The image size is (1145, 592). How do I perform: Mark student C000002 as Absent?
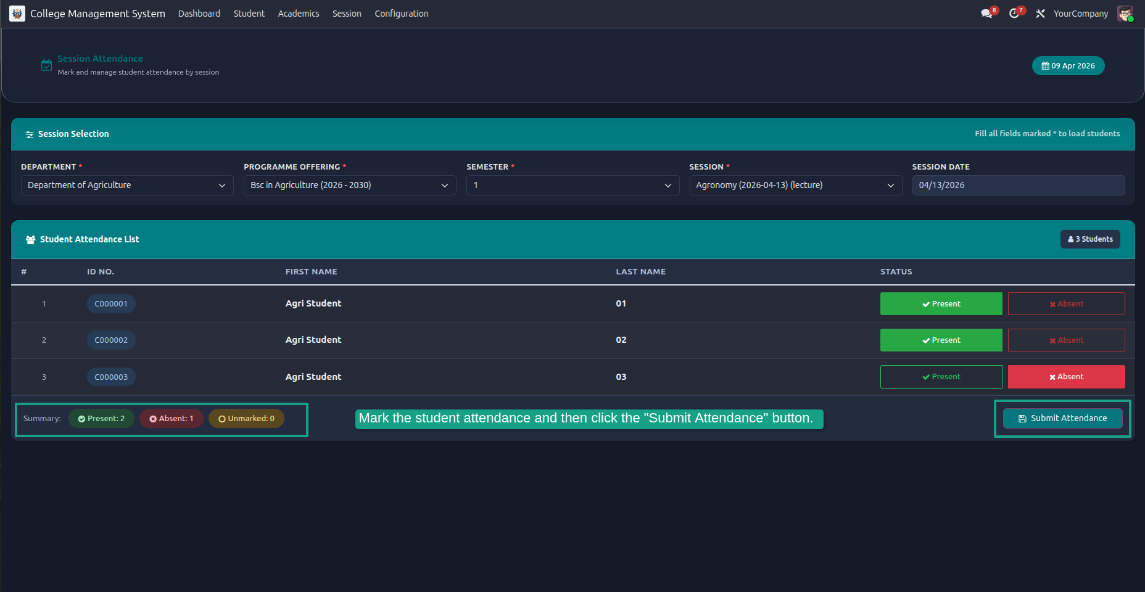point(1066,340)
